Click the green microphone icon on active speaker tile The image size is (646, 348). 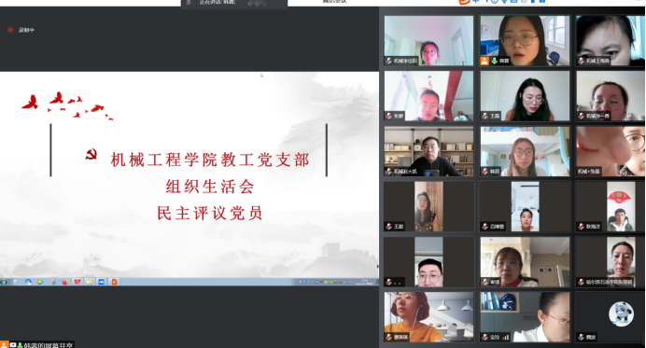click(x=494, y=61)
